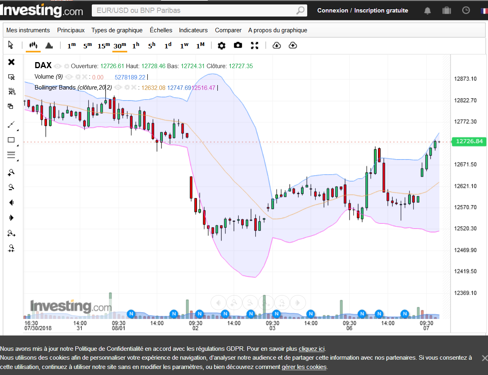Viewport: 488px width, 375px height.
Task: Select the trend line drawing tool
Action: point(11,125)
